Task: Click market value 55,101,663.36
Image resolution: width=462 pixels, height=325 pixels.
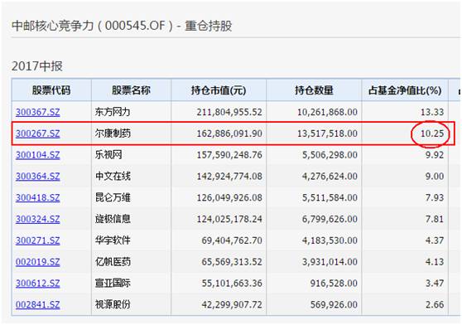Action: point(232,283)
